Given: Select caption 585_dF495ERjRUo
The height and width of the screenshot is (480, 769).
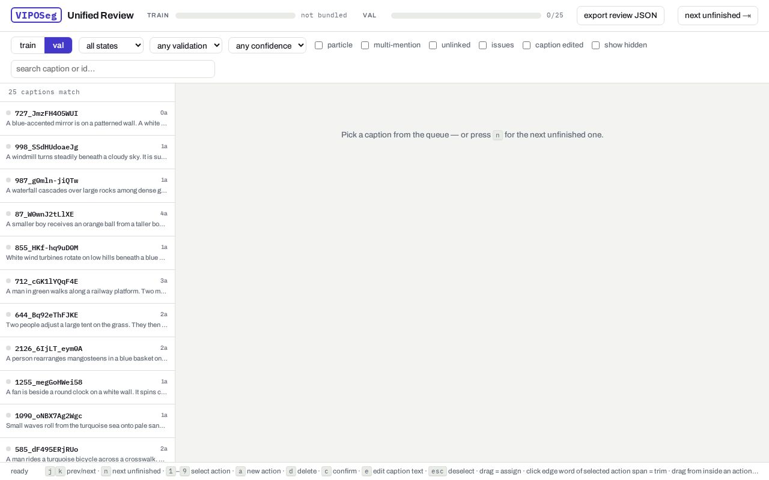Looking at the screenshot, I should 87,450.
